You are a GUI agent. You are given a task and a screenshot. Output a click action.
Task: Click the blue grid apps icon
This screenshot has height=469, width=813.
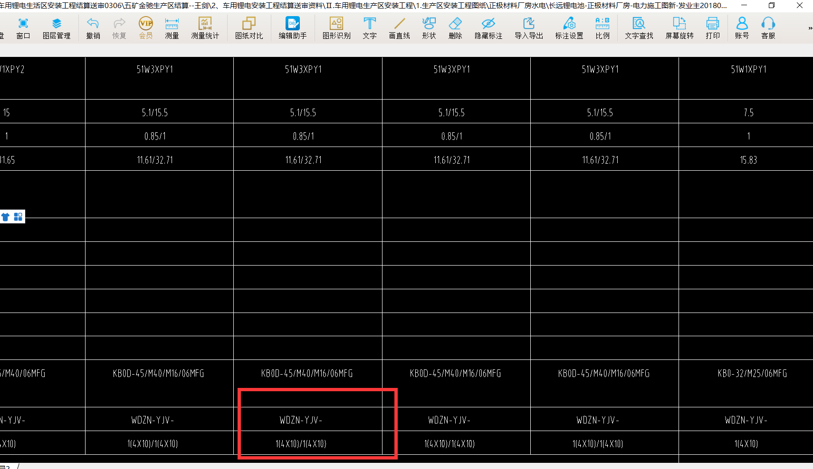click(x=18, y=217)
